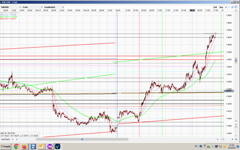Open the Windows Start button
The width and height of the screenshot is (240, 150).
(6, 147)
